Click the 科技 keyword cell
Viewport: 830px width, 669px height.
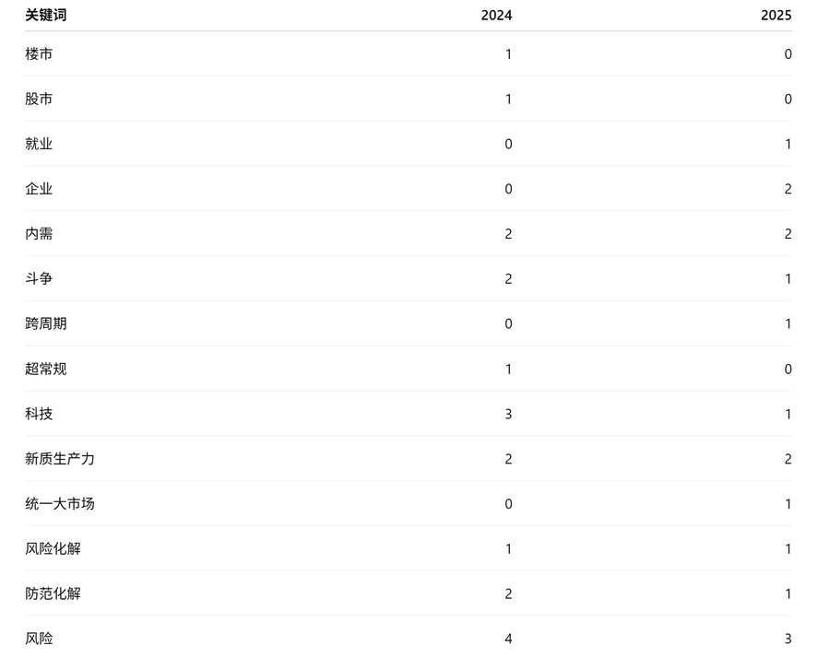pos(39,414)
